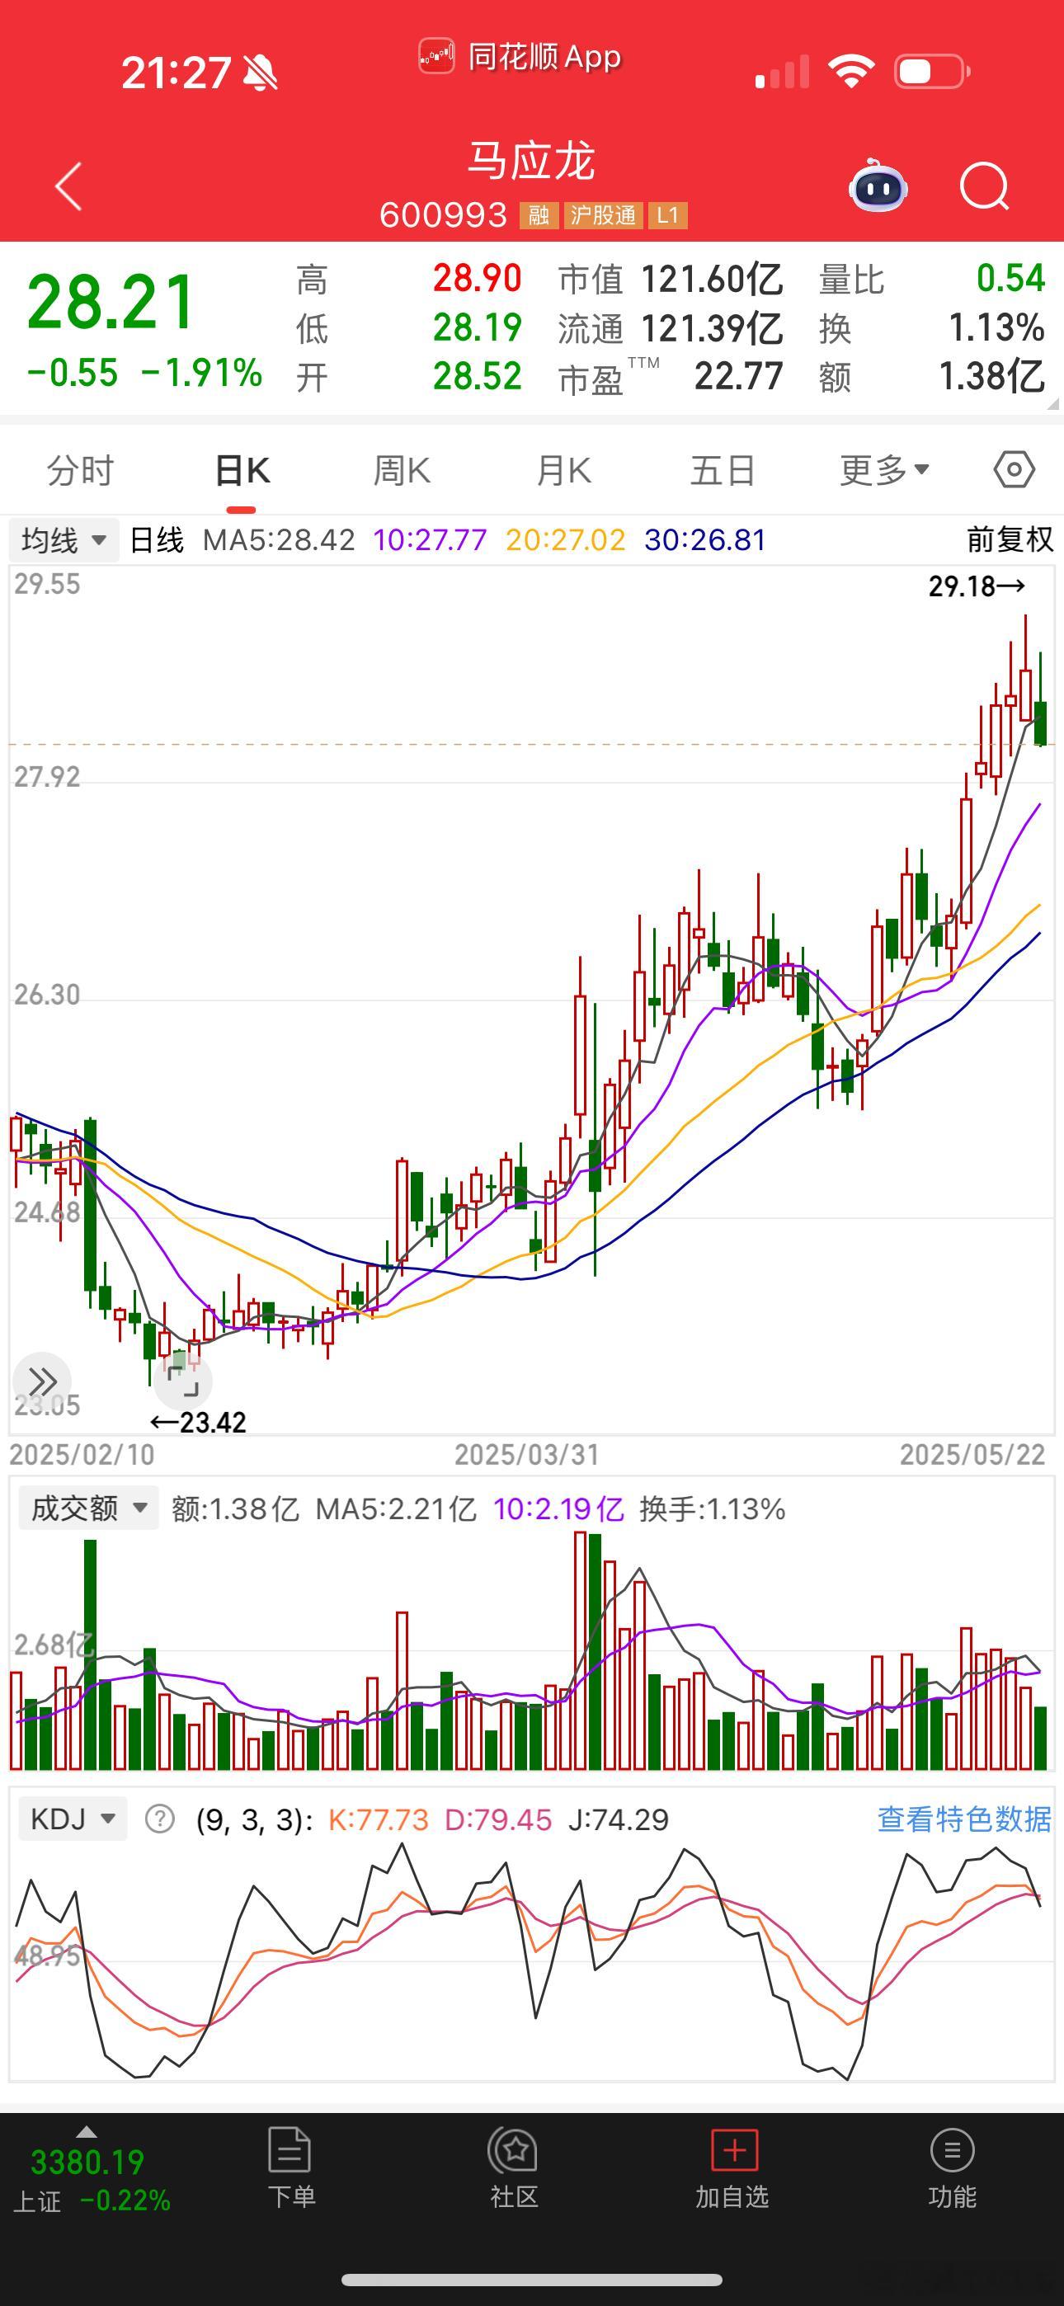Tap the purple 10:27.77 MA value
Image resolution: width=1064 pixels, height=2306 pixels.
[x=430, y=539]
